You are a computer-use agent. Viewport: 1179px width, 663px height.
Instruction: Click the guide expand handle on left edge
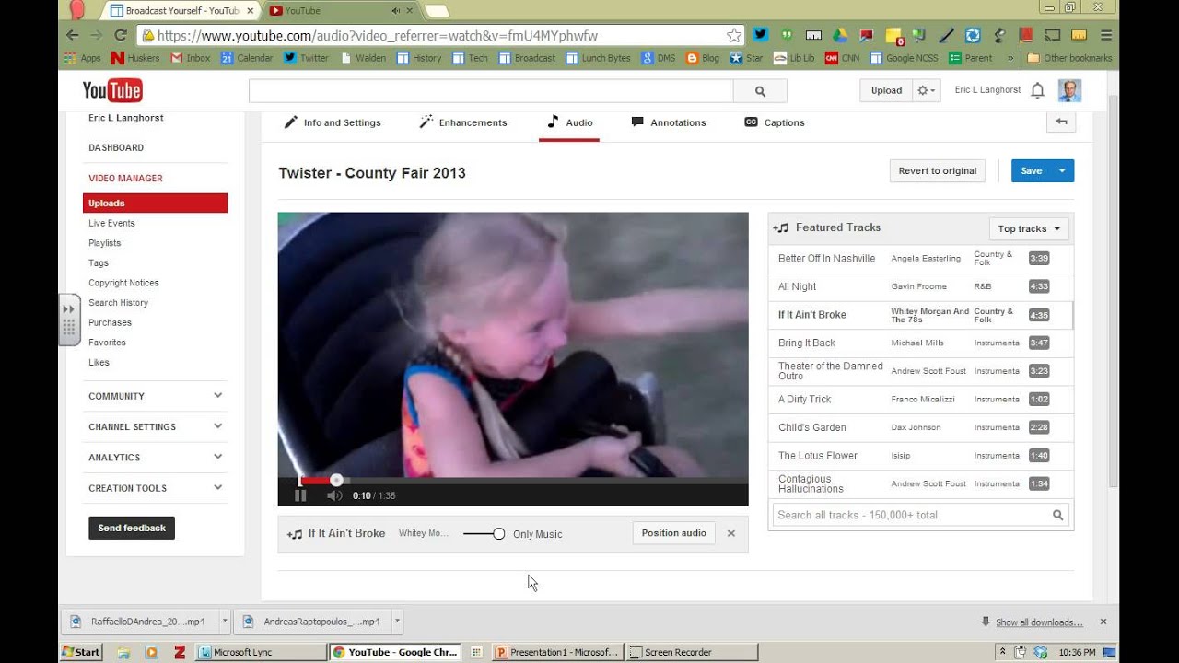tap(69, 320)
